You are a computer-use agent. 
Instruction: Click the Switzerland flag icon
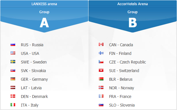click(101, 70)
